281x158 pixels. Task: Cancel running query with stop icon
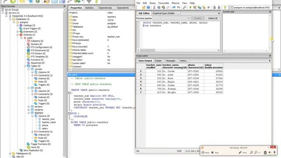(209, 7)
